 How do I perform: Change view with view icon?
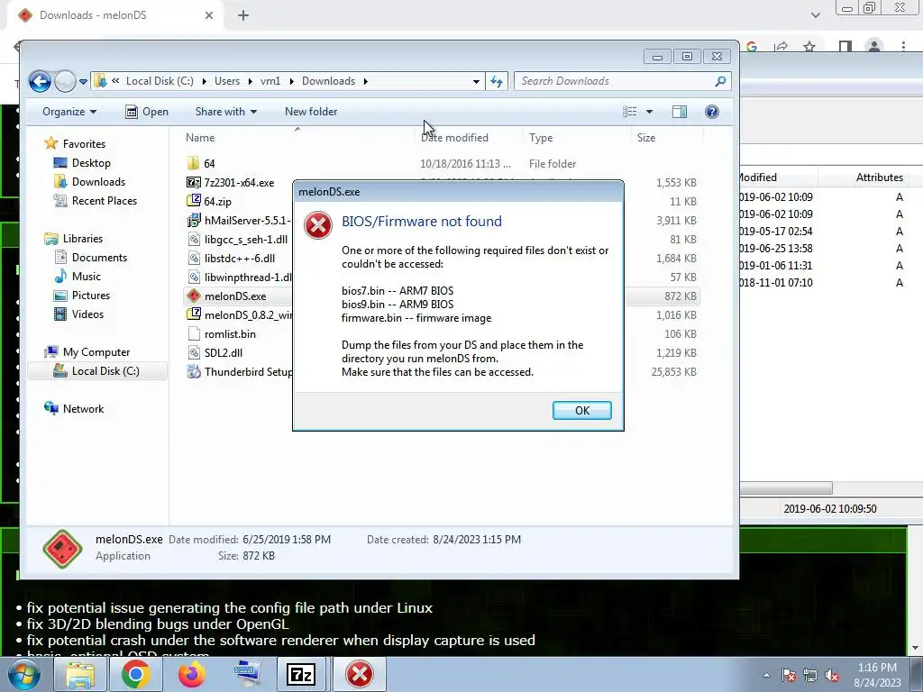tap(630, 112)
